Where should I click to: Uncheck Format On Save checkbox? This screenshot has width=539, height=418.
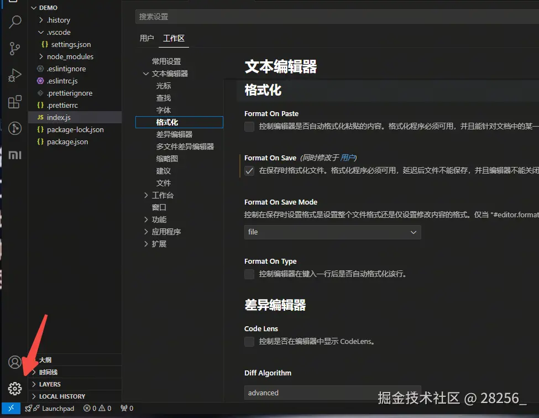[x=249, y=171]
